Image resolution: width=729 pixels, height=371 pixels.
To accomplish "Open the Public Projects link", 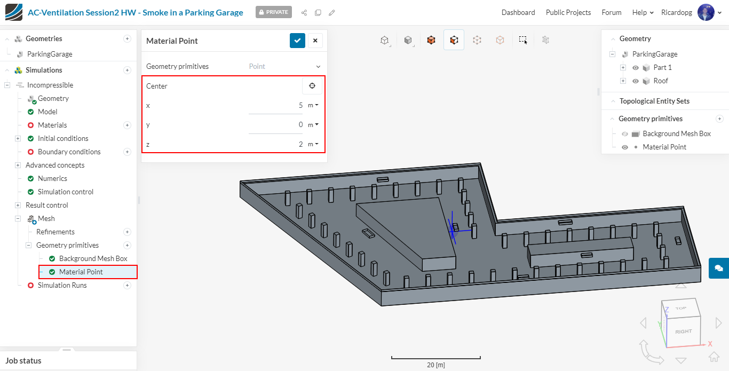I will coord(568,12).
